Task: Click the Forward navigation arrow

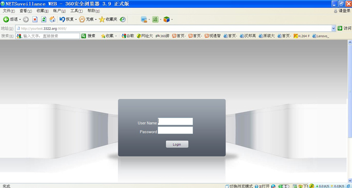Action: 26,19
